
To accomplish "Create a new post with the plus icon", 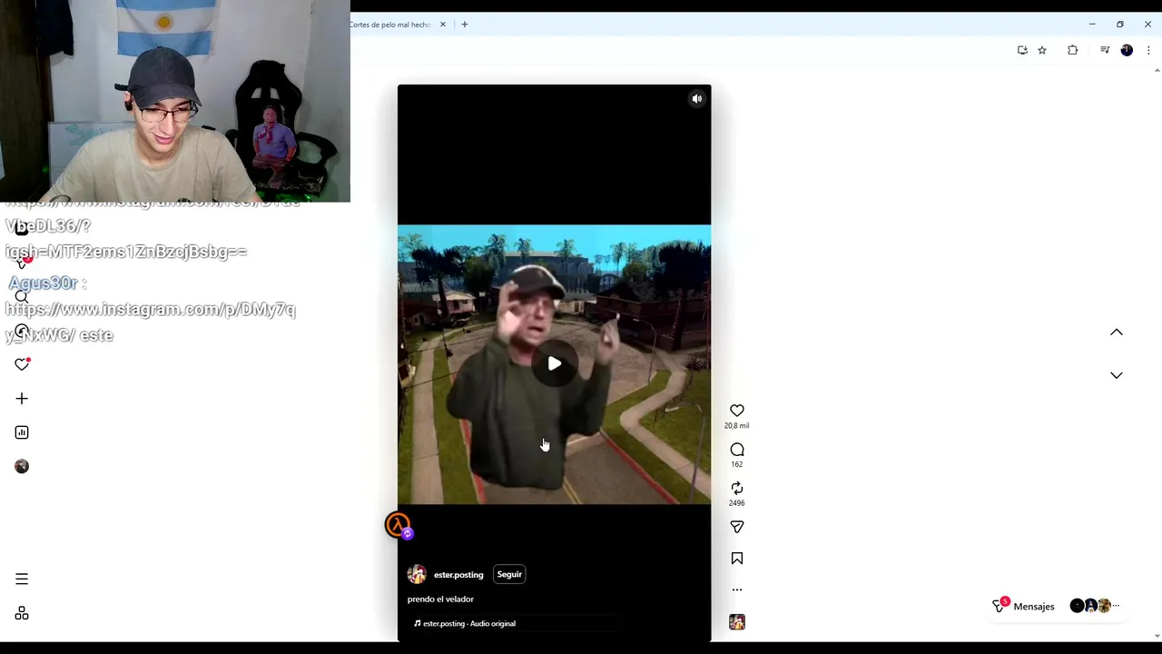I will (x=22, y=399).
